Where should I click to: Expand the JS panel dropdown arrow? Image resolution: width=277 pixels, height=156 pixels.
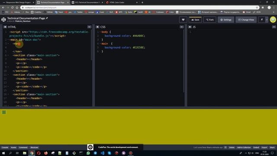(274, 27)
